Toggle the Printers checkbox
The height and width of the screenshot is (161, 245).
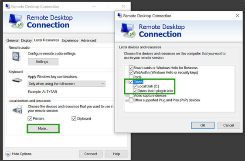30,118
